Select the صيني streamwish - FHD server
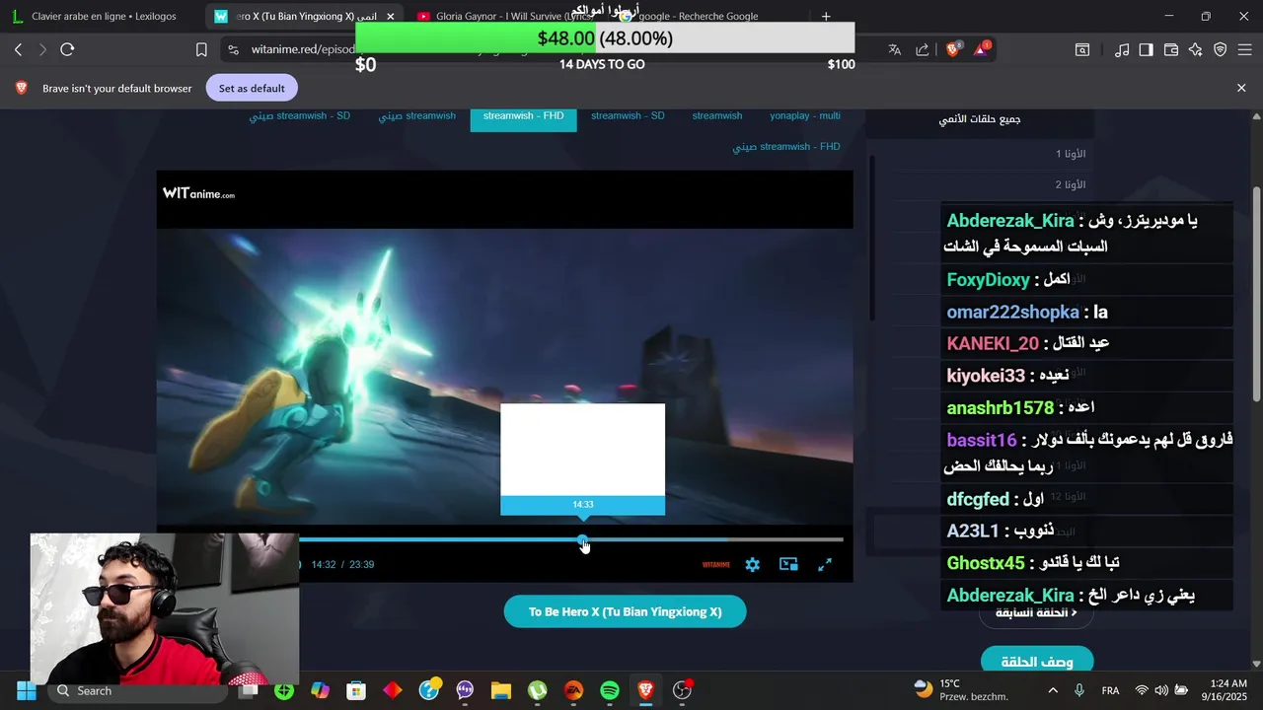The height and width of the screenshot is (710, 1263). tap(786, 146)
